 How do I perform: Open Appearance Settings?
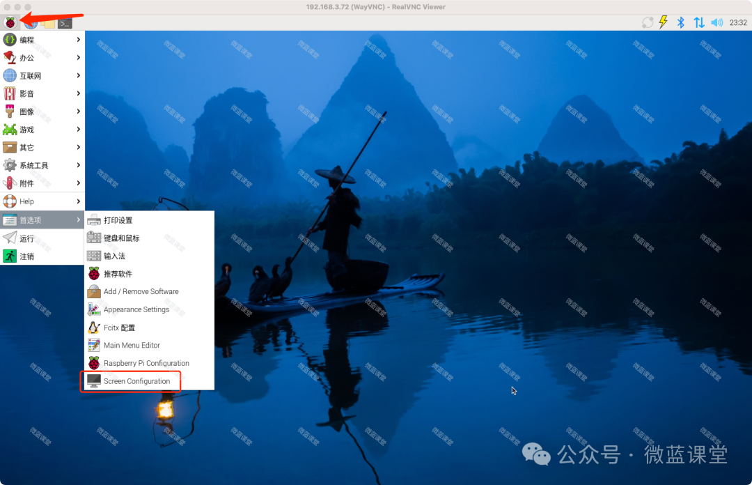point(150,309)
